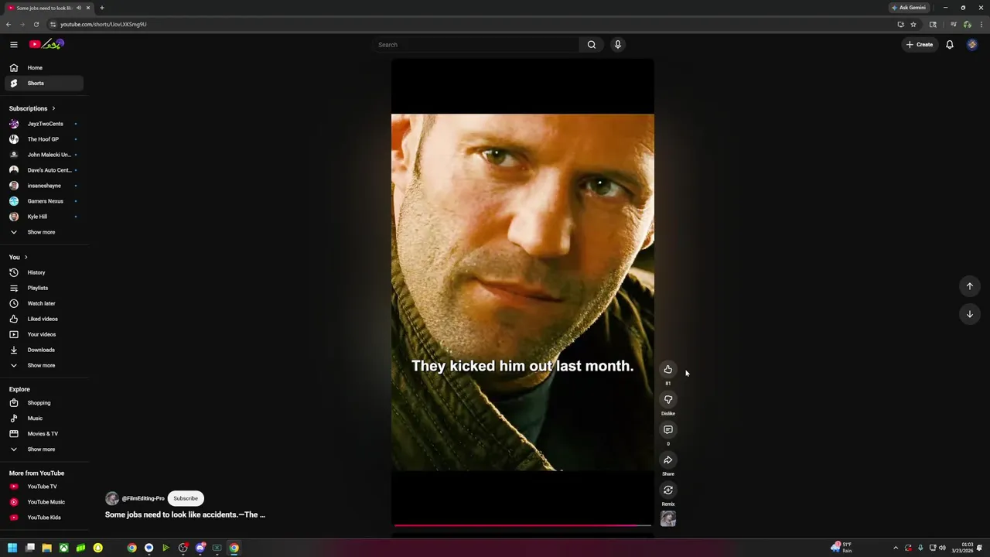Viewport: 990px width, 557px height.
Task: Open Shopping under Explore
Action: [44, 402]
